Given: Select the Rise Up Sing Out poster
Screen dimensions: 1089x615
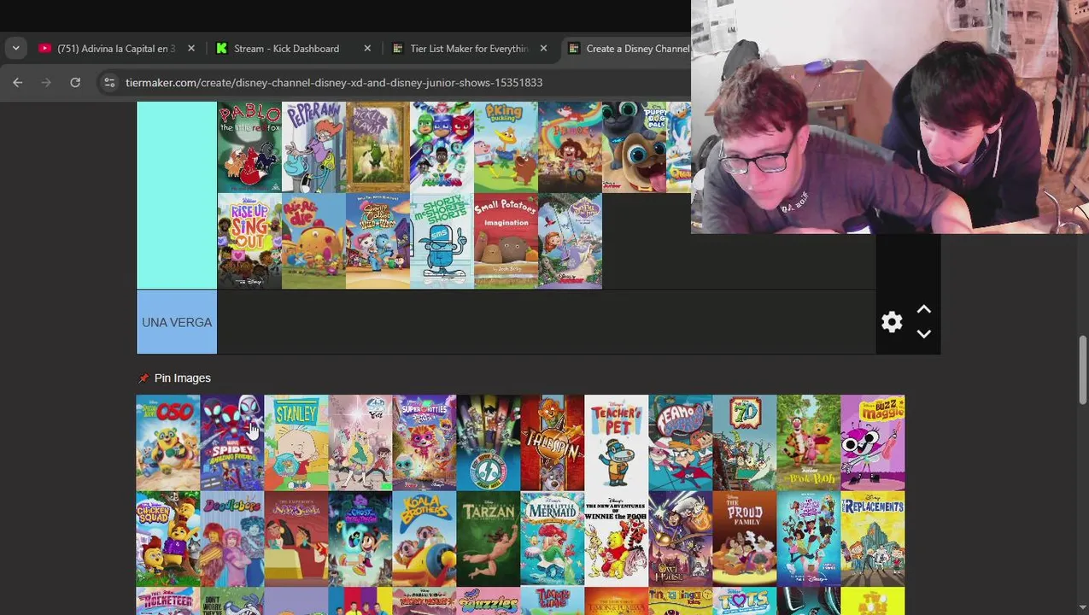Looking at the screenshot, I should point(249,241).
